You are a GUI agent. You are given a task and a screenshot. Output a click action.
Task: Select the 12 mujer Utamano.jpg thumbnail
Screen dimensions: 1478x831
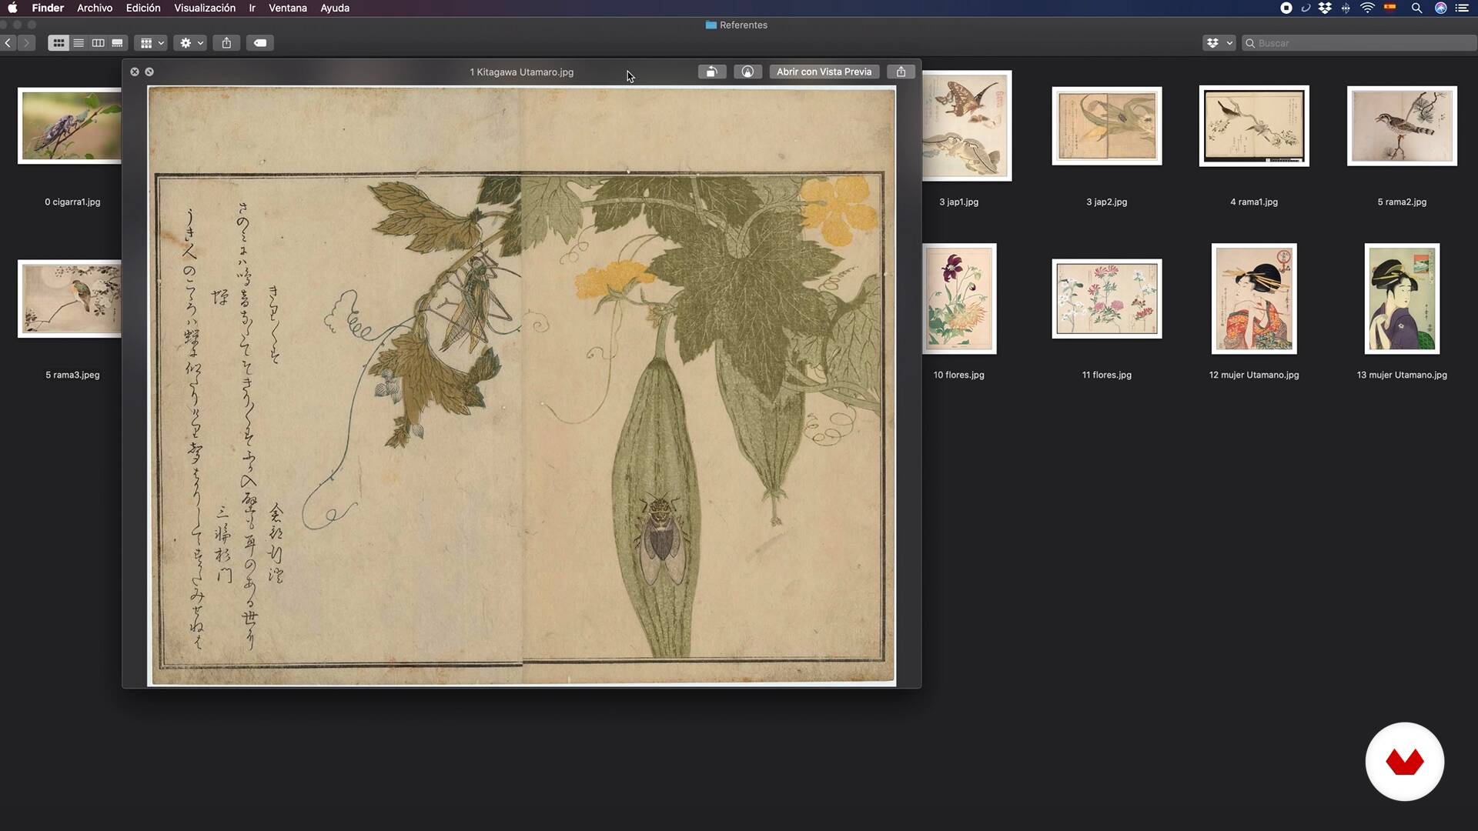[x=1254, y=299]
